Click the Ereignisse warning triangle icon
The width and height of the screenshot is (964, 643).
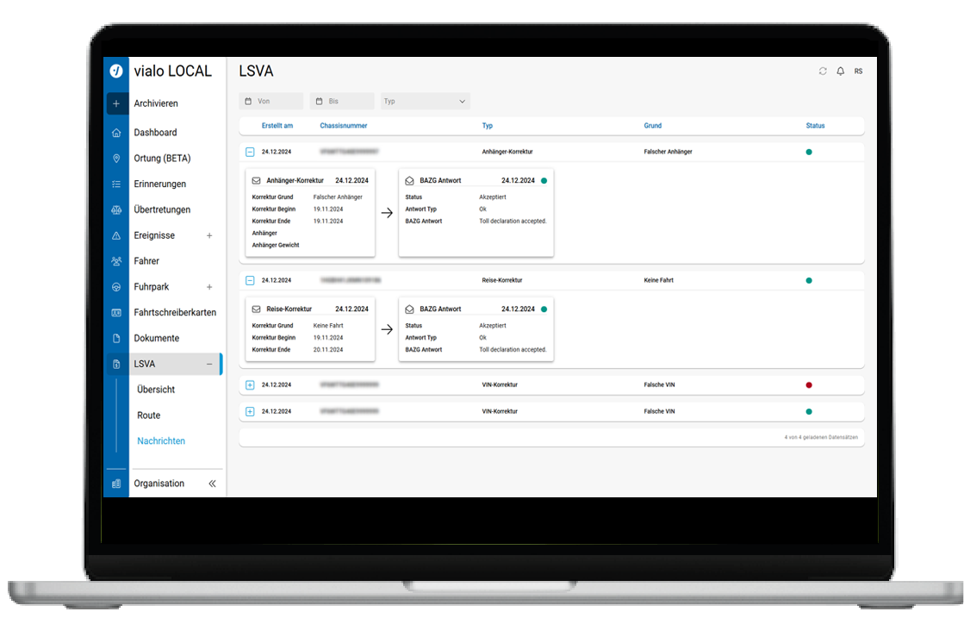[x=116, y=235]
